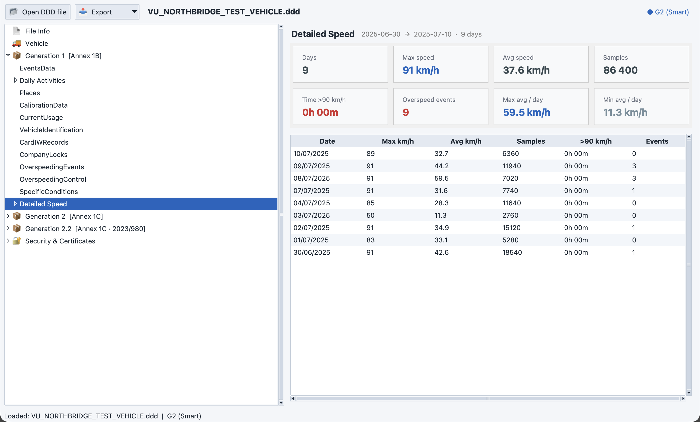
Task: Click the Export button label
Action: [101, 12]
